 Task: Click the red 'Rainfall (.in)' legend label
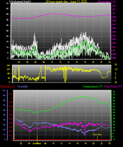(x=7, y=86)
